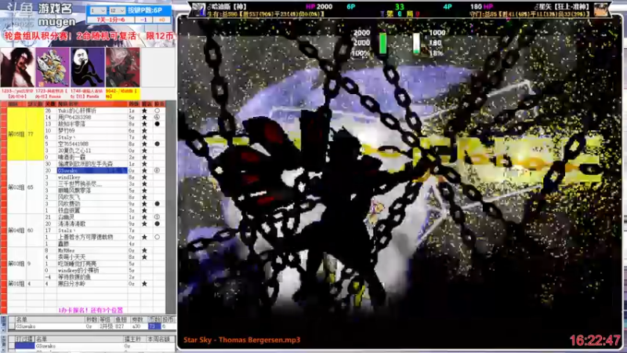Click the hollow circle in the 上善若水 row
627x353 pixels.
pos(158,237)
